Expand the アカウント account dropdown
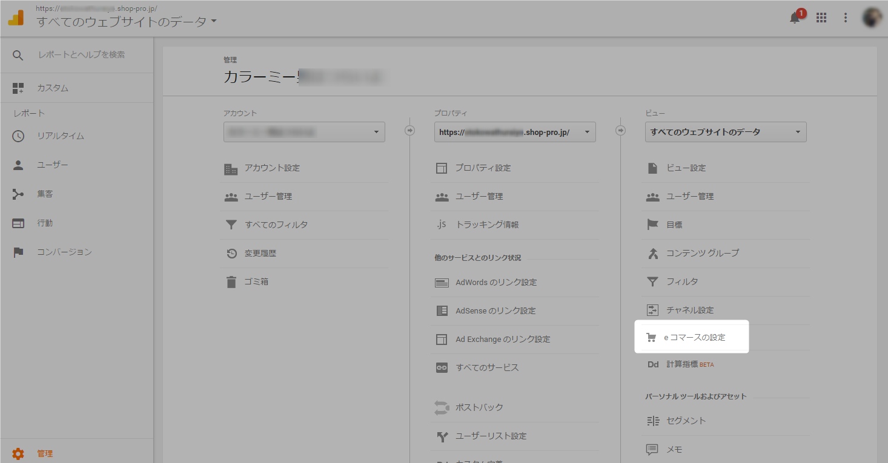 304,132
